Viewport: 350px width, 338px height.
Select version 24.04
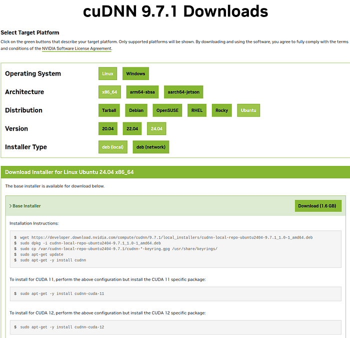pos(156,128)
